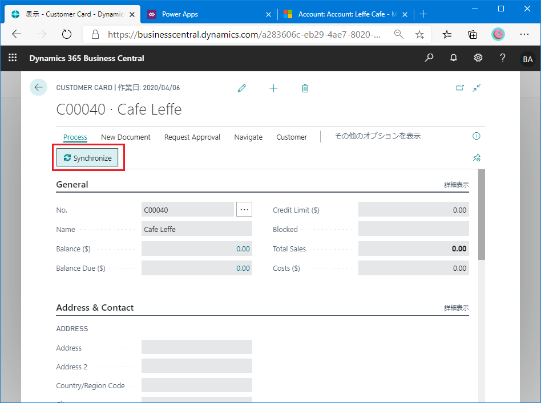Open the Blocked field dropdown
Screen dimensions: 541x403
point(413,229)
